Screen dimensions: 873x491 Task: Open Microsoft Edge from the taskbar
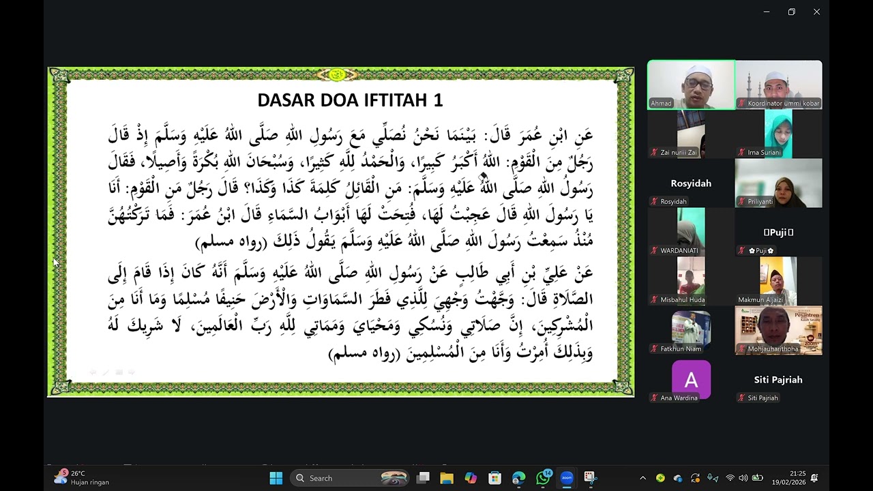(x=518, y=478)
